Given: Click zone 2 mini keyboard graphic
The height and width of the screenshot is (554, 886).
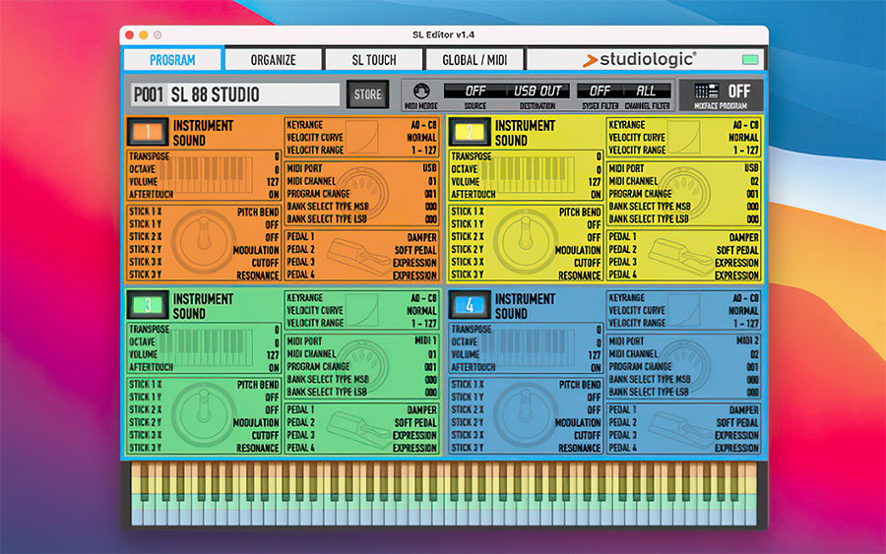Looking at the screenshot, I should [529, 175].
